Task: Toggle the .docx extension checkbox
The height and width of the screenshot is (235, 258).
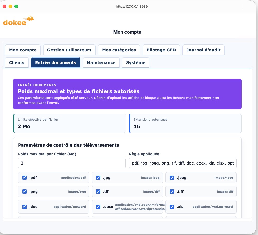Action: coord(98,207)
